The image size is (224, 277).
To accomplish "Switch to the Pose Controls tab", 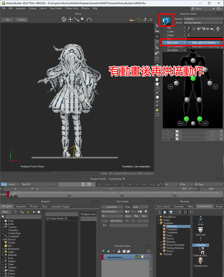I will 163,206.
